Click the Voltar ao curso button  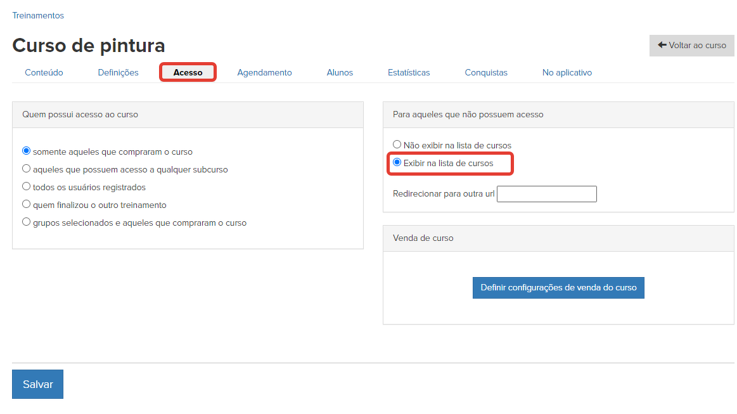(x=691, y=46)
